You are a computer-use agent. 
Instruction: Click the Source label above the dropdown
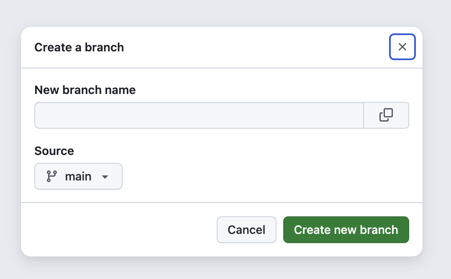point(54,151)
